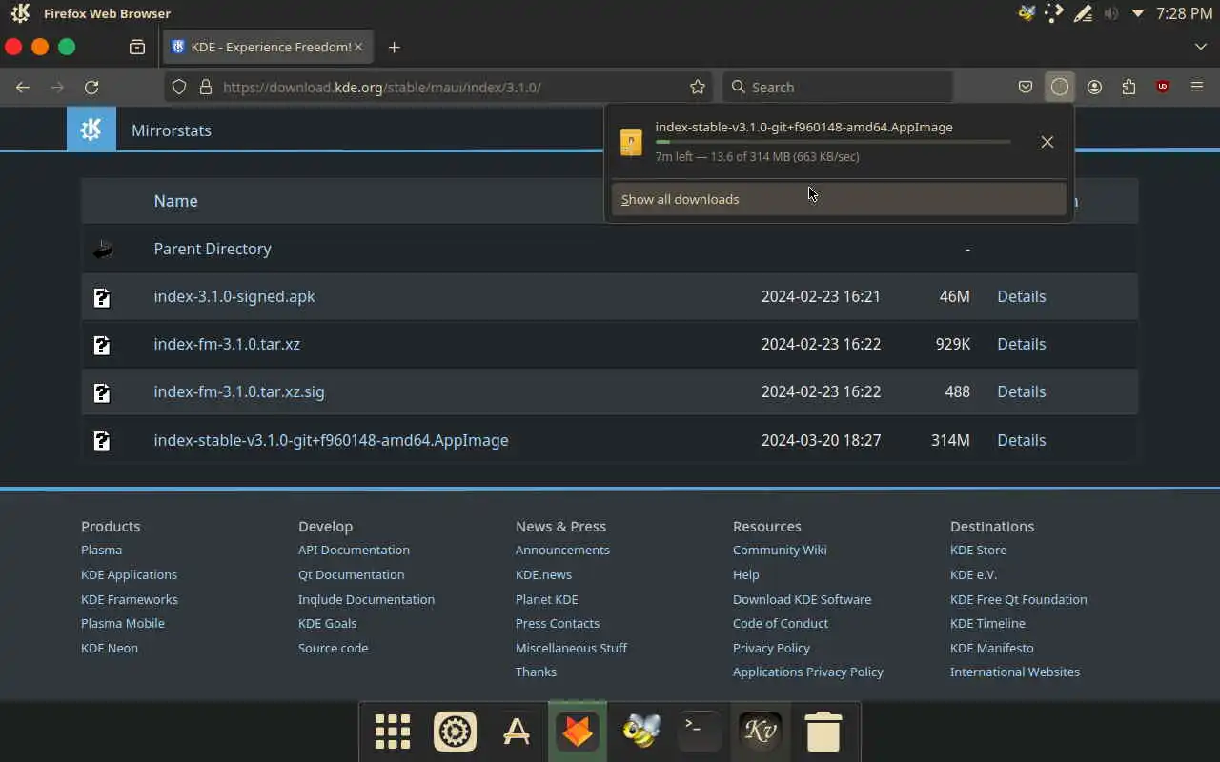Click the file icon beside index-3.1.0-signed.apk

[102, 297]
